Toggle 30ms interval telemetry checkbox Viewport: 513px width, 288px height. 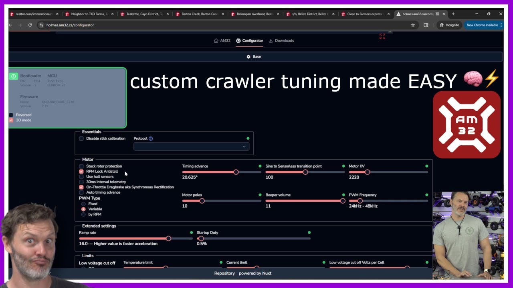tap(81, 182)
